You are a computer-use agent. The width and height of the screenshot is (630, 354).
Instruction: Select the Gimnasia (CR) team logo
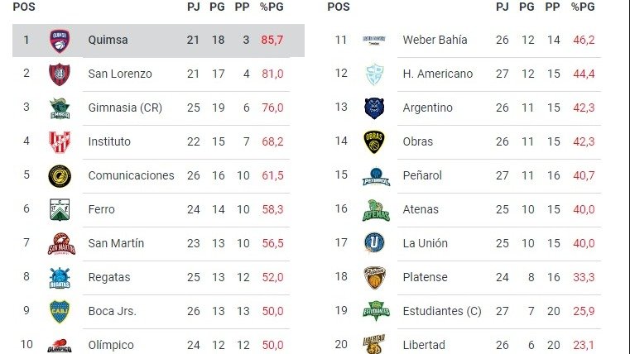pos(60,108)
